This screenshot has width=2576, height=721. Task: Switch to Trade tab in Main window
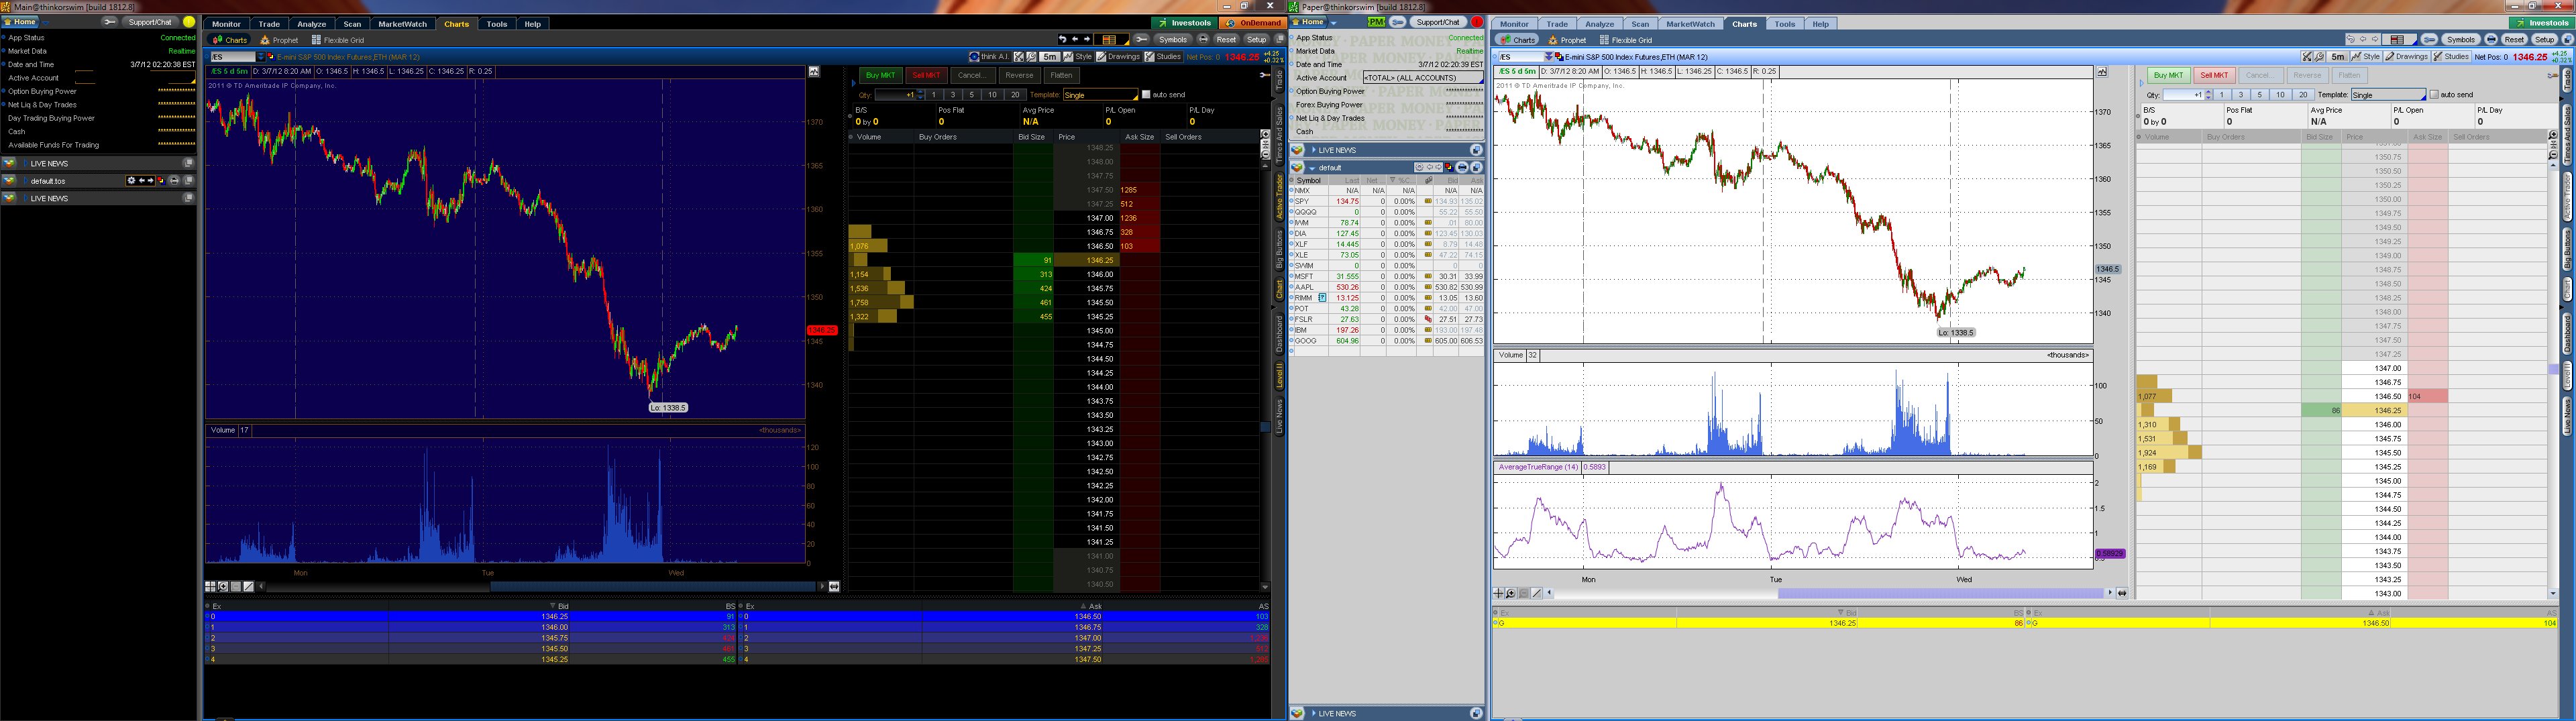269,24
